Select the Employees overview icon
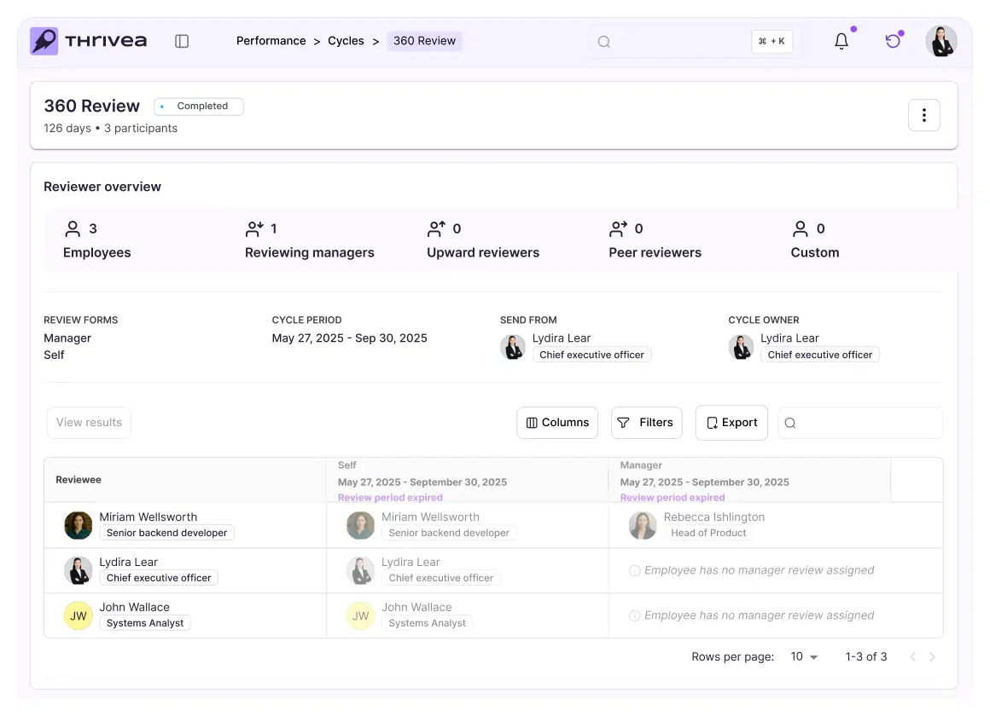 click(x=73, y=228)
